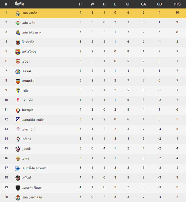
Task: Click the Atletico Madrid striped crest
Action: click(x=18, y=120)
